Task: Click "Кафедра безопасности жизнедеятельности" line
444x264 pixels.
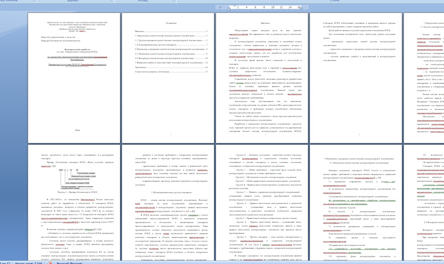Action: 61,41
